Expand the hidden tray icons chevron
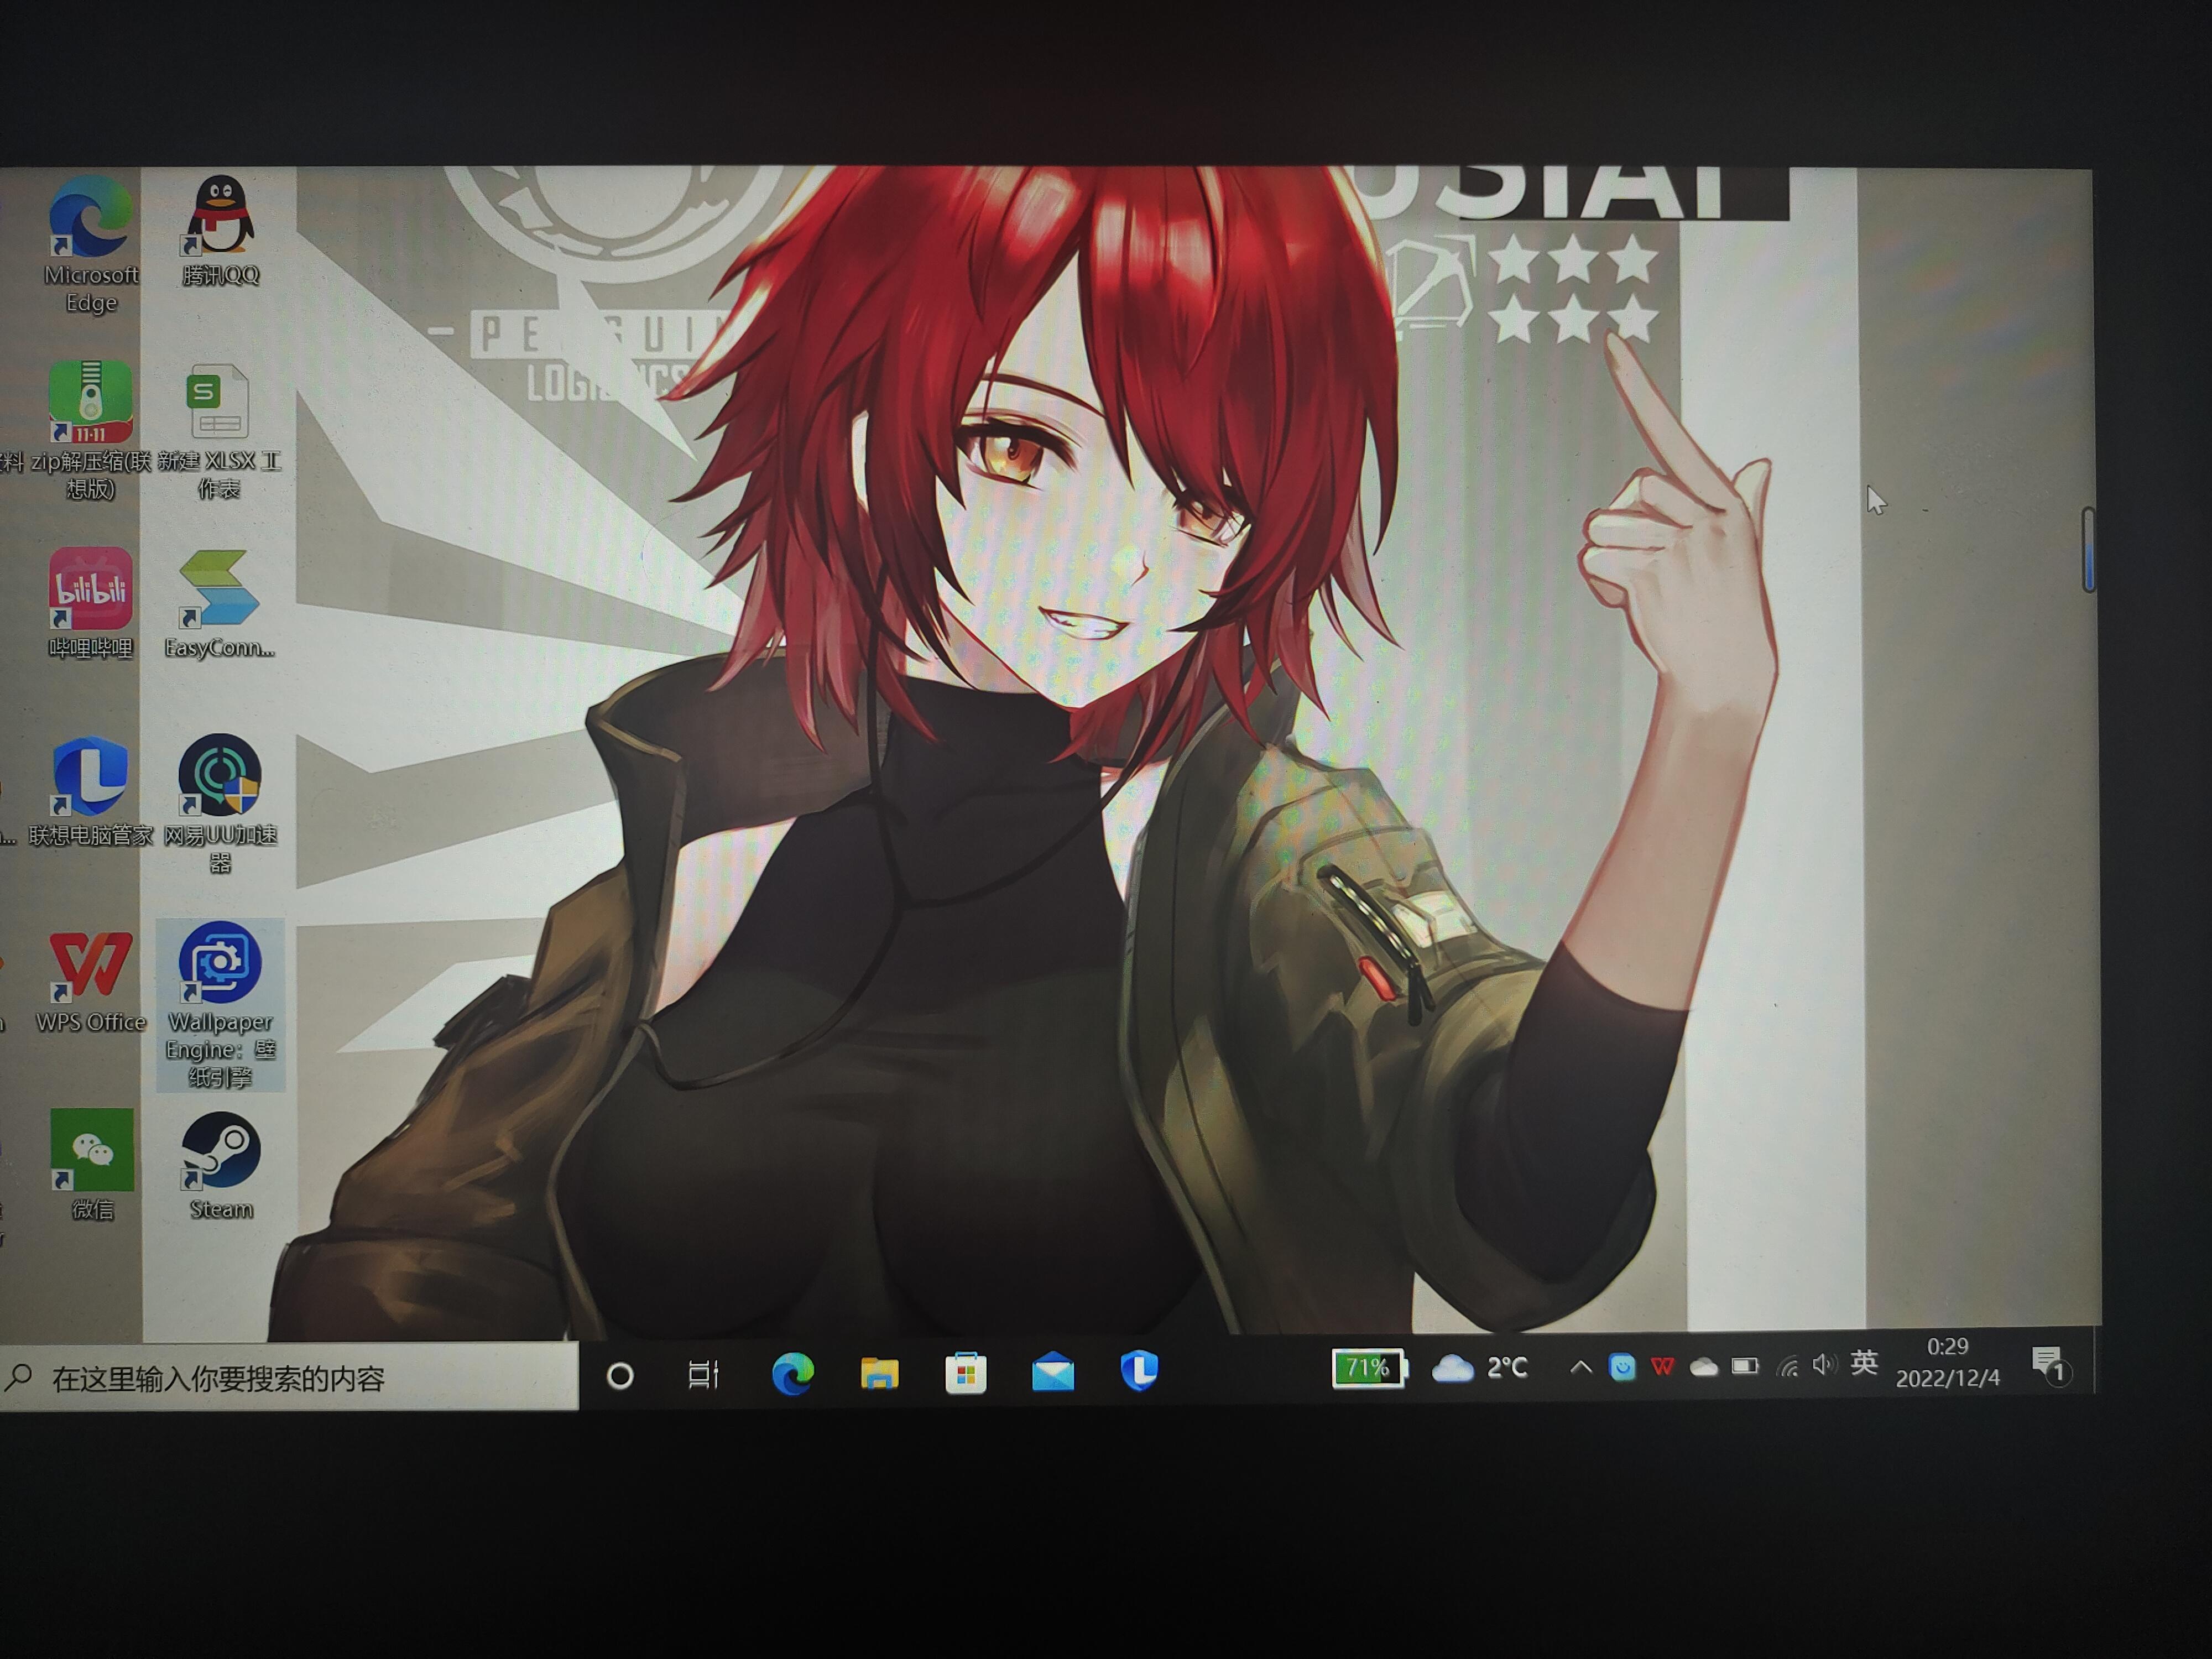This screenshot has width=2212, height=1659. point(1580,1367)
